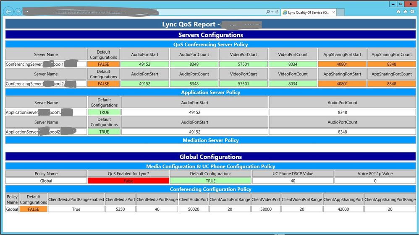Click the green TRUE Default Configurations cell for Global

tap(211, 181)
